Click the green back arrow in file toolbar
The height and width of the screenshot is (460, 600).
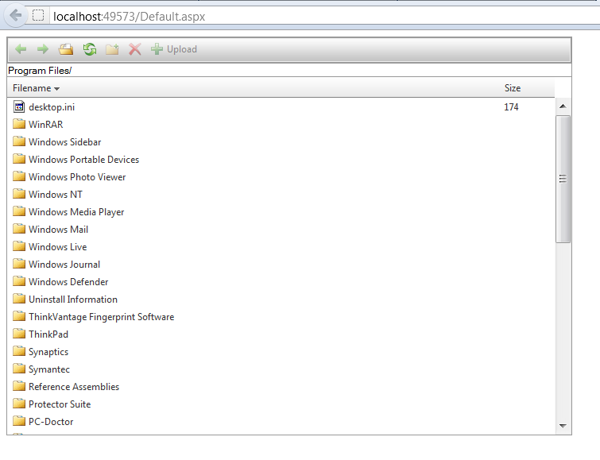(21, 49)
